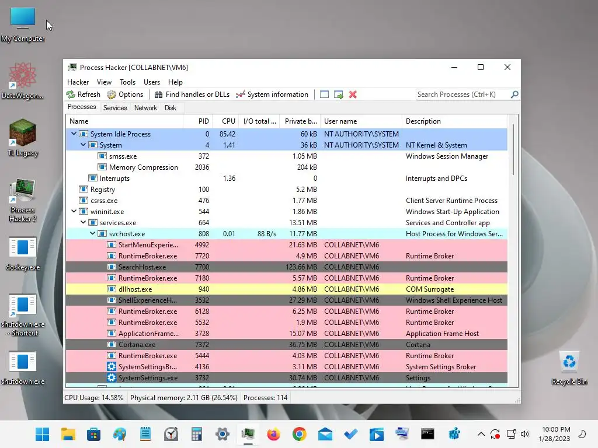Open the View menu
598x448 pixels.
point(104,82)
